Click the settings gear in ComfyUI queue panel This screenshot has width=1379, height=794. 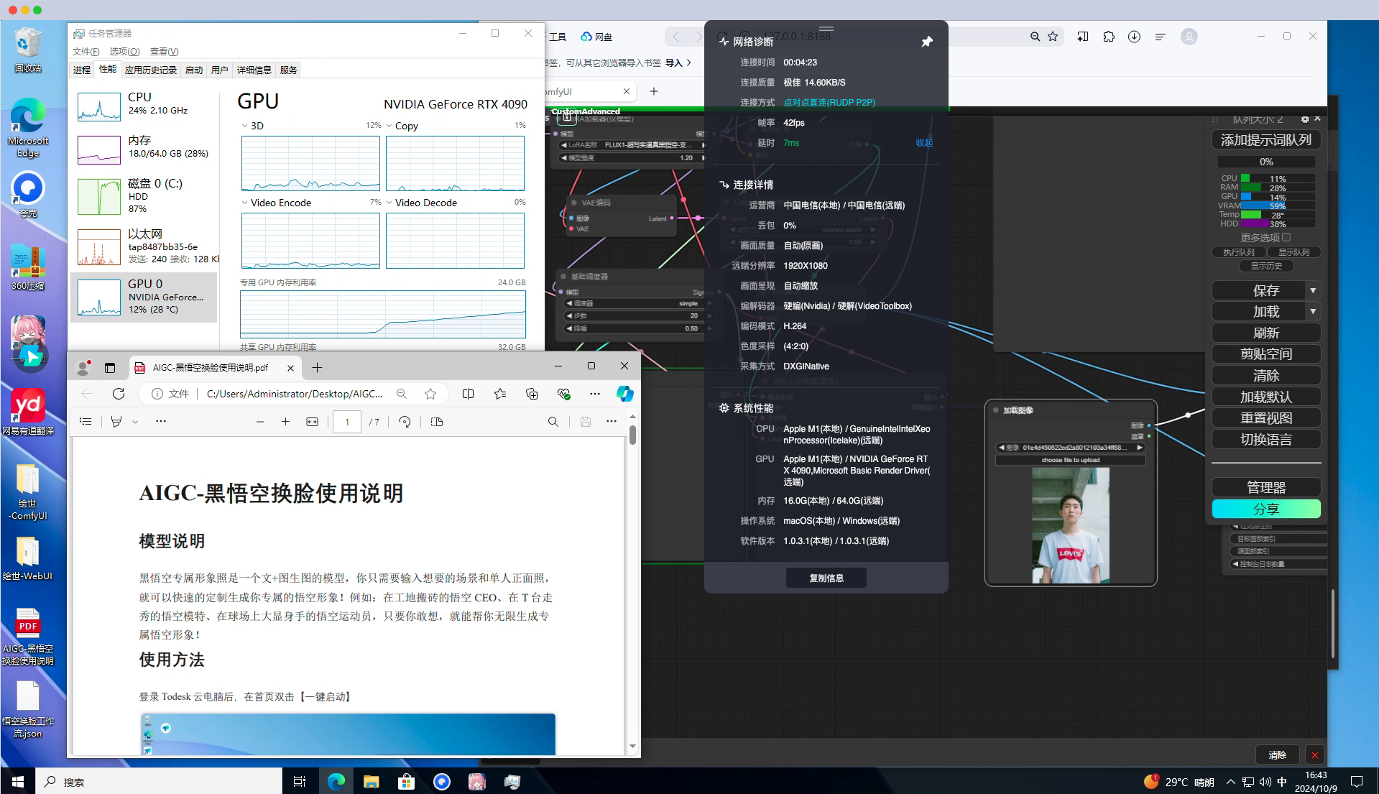(x=1305, y=119)
